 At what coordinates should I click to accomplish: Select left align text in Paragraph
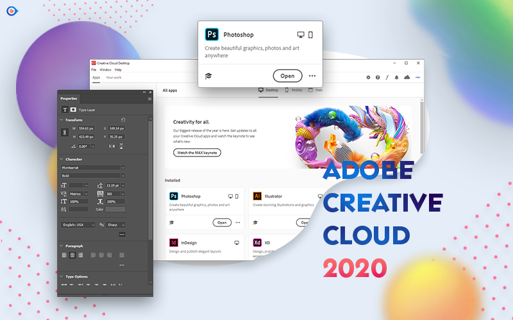click(x=65, y=255)
